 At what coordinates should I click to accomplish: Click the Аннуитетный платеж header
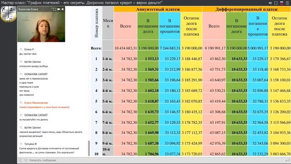pos(158,9)
